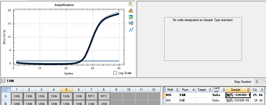Select plate column 7 header
Screen dimensions: 266x105
(x=91, y=90)
